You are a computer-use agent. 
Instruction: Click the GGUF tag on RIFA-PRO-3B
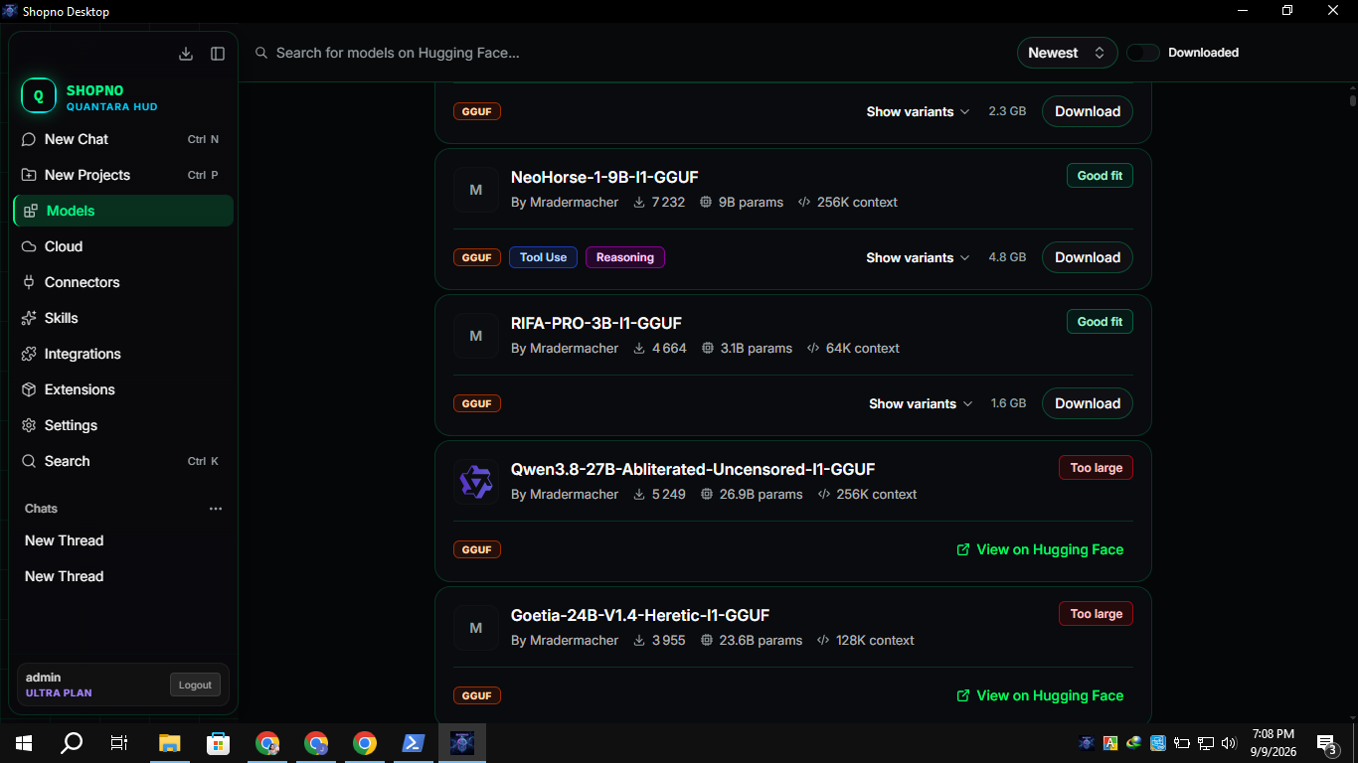[477, 403]
